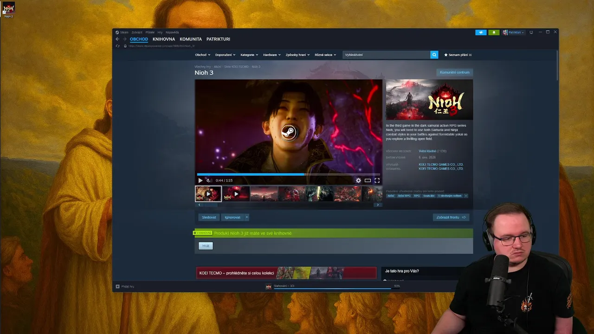The height and width of the screenshot is (334, 594).
Task: Switch to the OBCHOD tab
Action: pyautogui.click(x=139, y=39)
